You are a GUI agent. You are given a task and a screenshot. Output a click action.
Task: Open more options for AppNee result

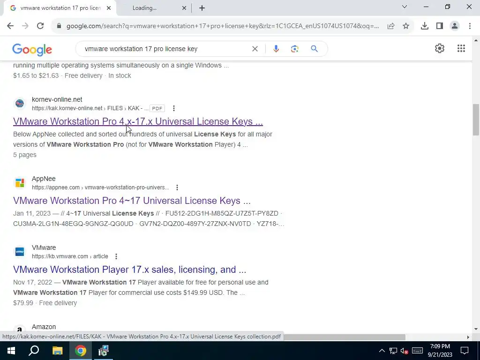pos(177,187)
